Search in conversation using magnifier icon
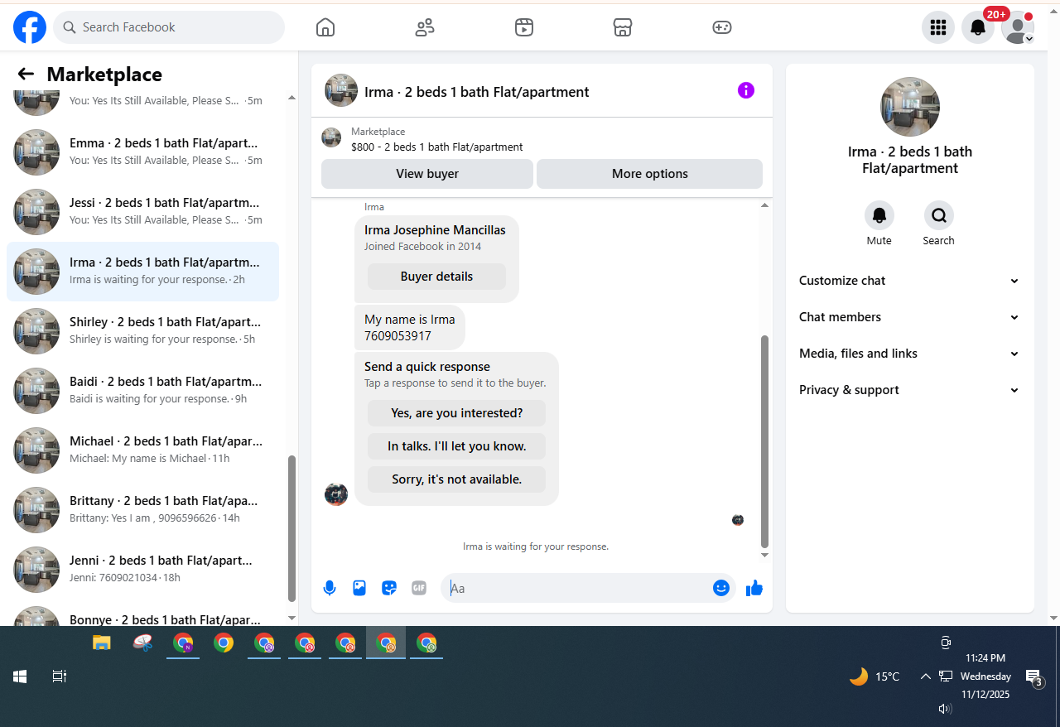The height and width of the screenshot is (727, 1060). pos(939,215)
